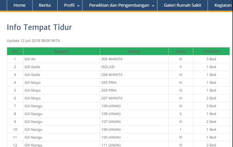The image size is (233, 147).
Task: Click the Bangsal column header
Action: pos(61,51)
